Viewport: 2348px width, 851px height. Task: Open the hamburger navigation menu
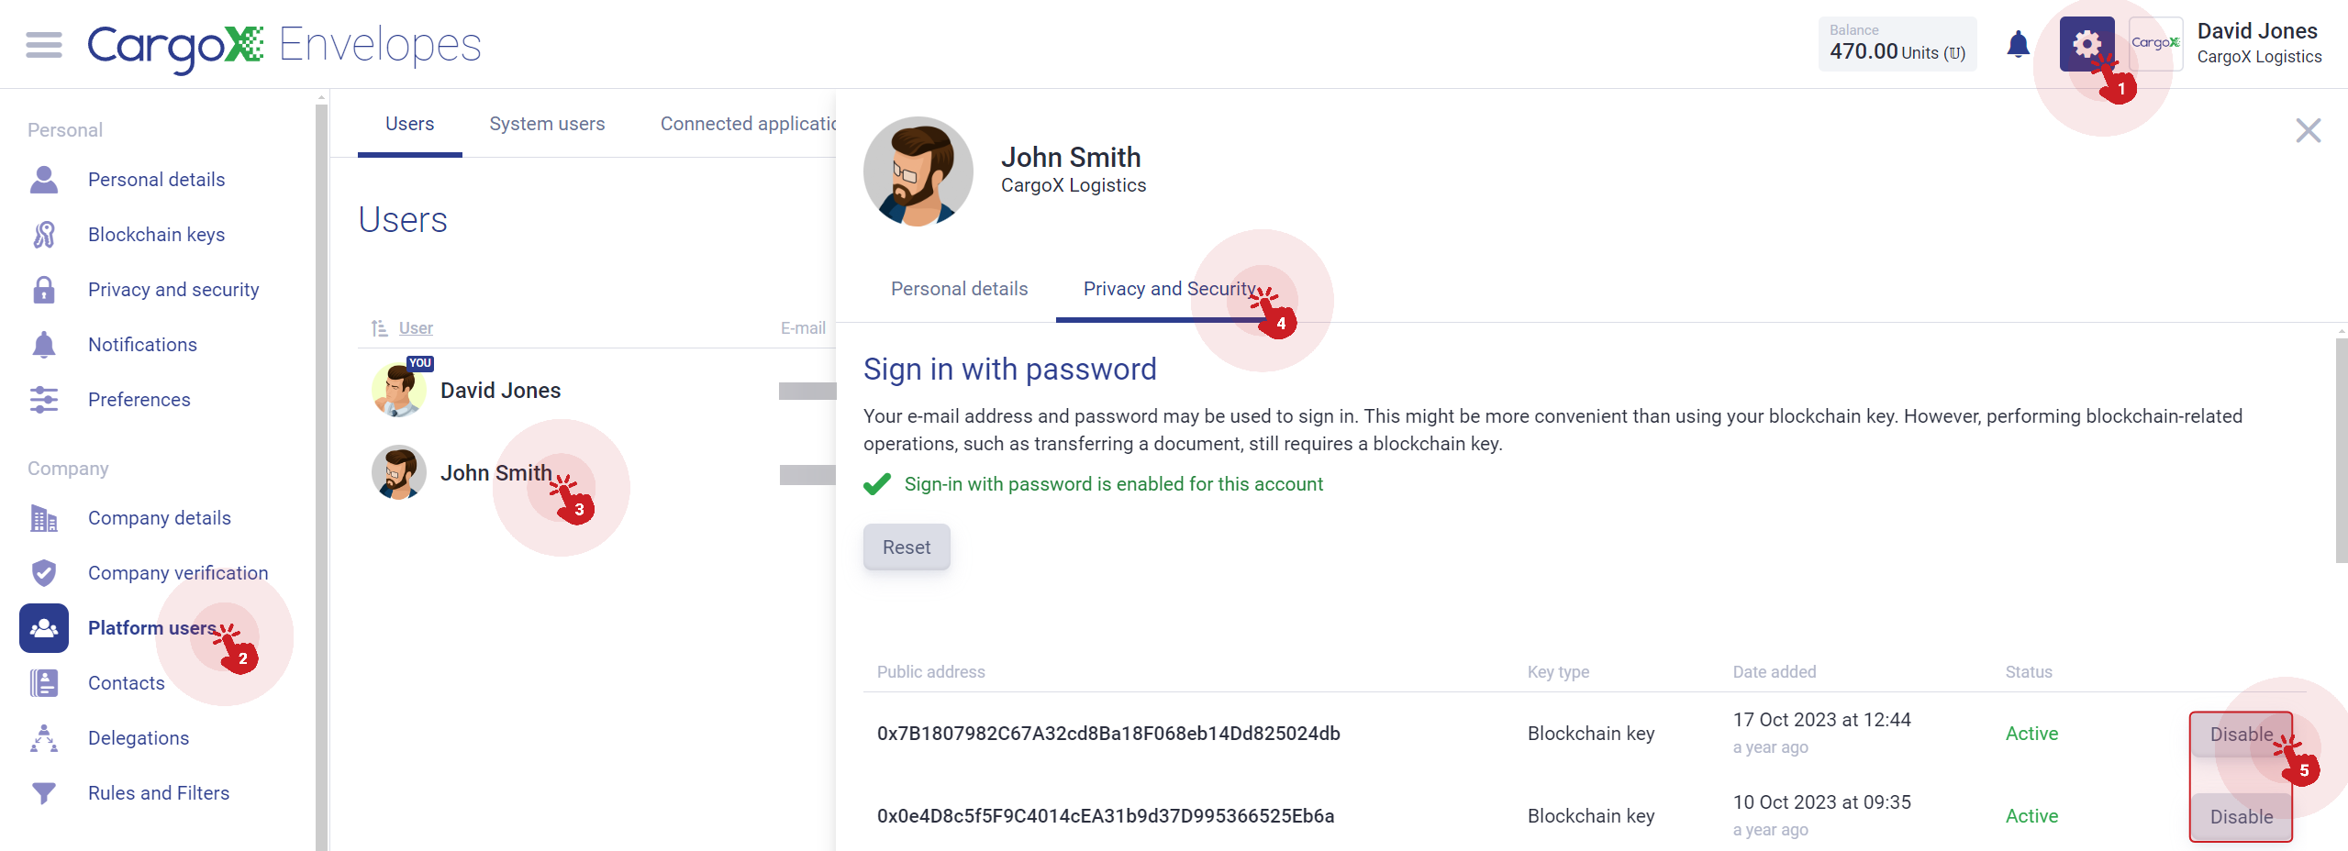44,44
